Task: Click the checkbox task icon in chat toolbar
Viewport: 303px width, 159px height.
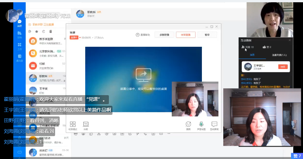Action: 130,134
